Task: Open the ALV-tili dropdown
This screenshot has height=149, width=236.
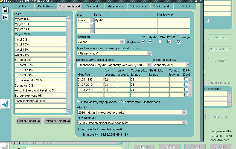Action: point(184,112)
